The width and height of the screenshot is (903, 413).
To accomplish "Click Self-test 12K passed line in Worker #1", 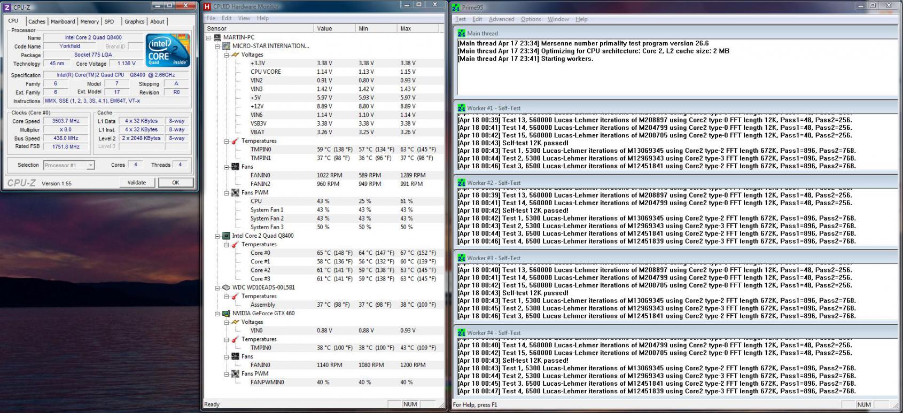I will 513,143.
